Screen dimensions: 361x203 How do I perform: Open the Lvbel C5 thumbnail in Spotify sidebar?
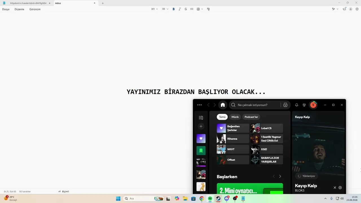201,175
